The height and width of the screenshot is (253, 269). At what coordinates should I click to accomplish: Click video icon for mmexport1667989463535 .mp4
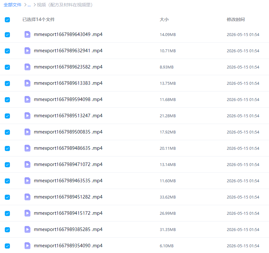coord(27,181)
